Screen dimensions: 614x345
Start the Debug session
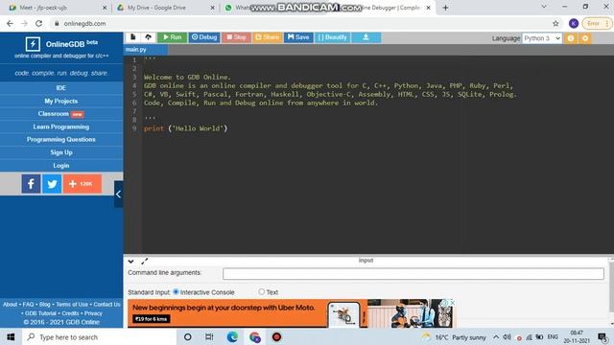pyautogui.click(x=204, y=37)
